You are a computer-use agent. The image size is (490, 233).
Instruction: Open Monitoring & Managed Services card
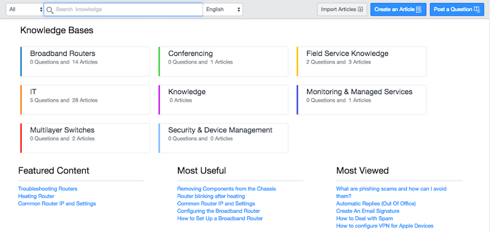361,99
